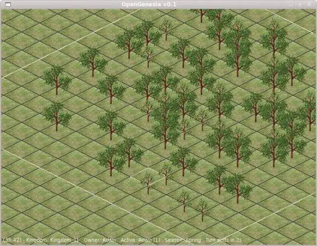Close the OpenGenesia window
This screenshot has height=246, width=317.
[309, 4]
